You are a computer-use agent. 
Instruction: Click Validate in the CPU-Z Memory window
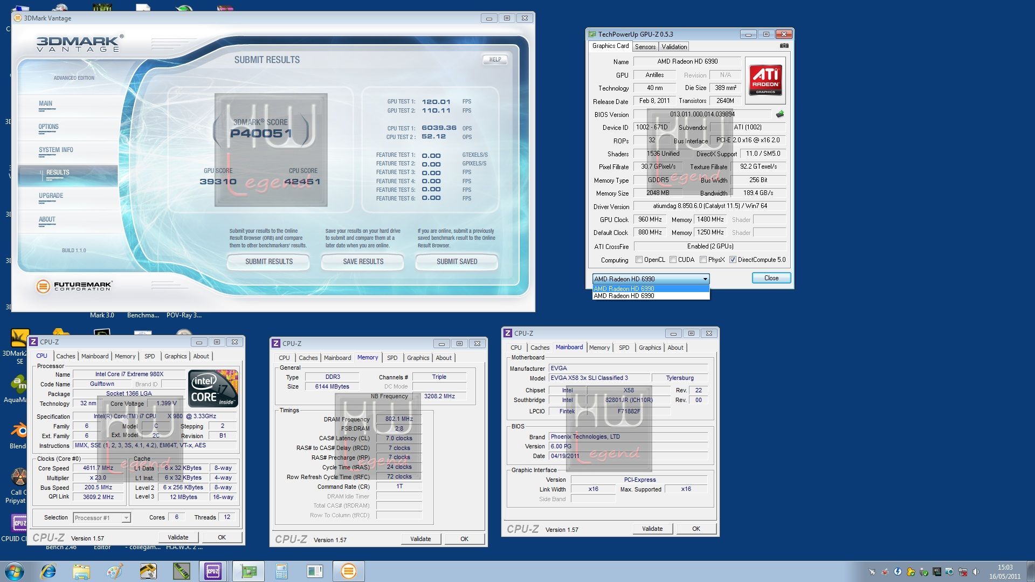point(420,539)
